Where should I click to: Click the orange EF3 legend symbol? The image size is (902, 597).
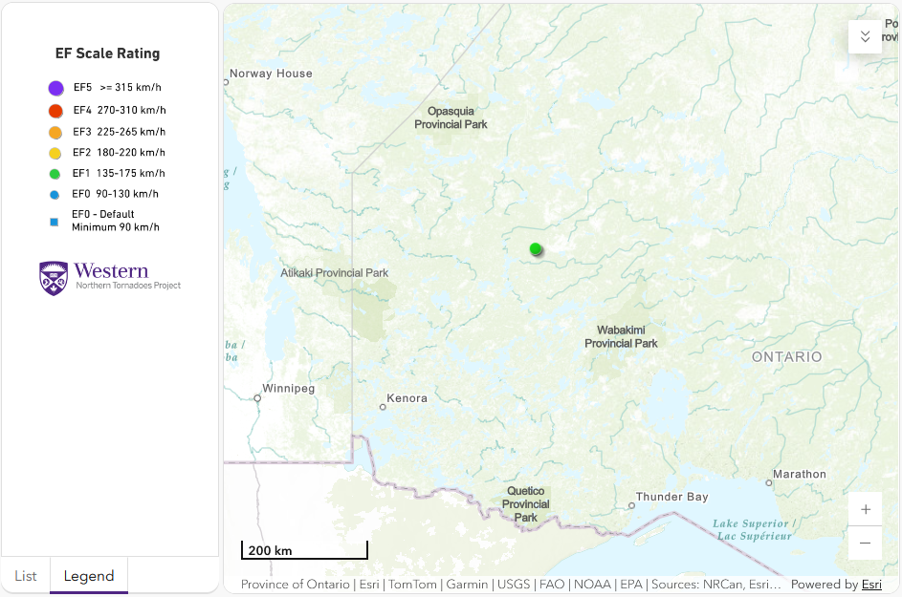click(55, 132)
